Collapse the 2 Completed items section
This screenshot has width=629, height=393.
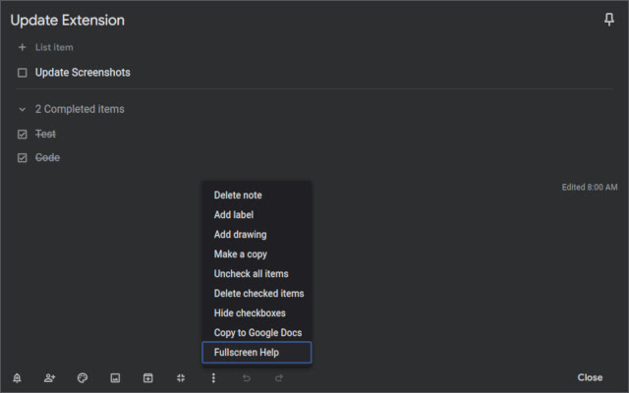tap(23, 109)
